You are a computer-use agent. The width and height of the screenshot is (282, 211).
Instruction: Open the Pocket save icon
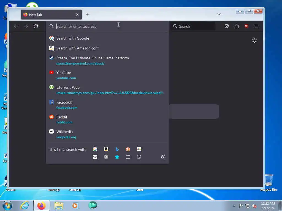(227, 26)
